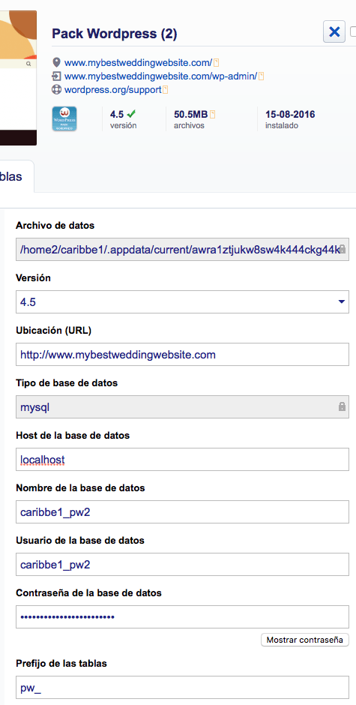Open the www.mybestweddingwebsite.com/wp-admin/ link
The width and height of the screenshot is (356, 705).
[160, 76]
